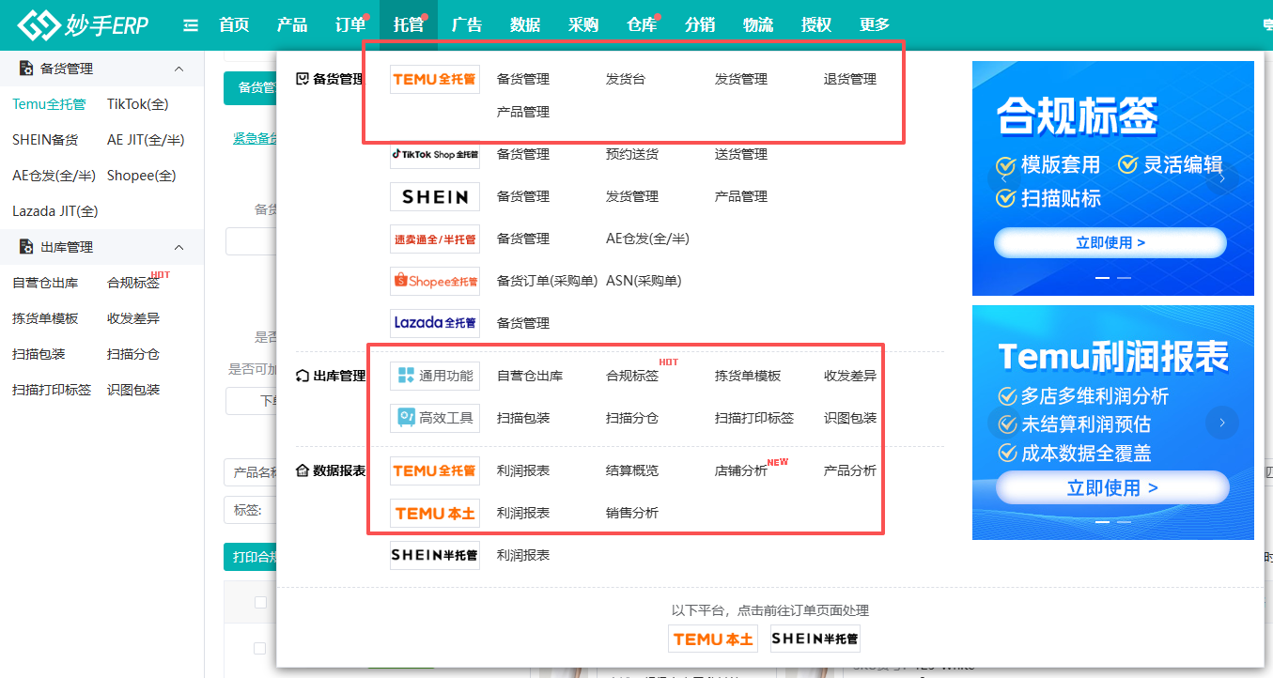Check the first table row checkbox
The width and height of the screenshot is (1273, 678).
tap(260, 648)
